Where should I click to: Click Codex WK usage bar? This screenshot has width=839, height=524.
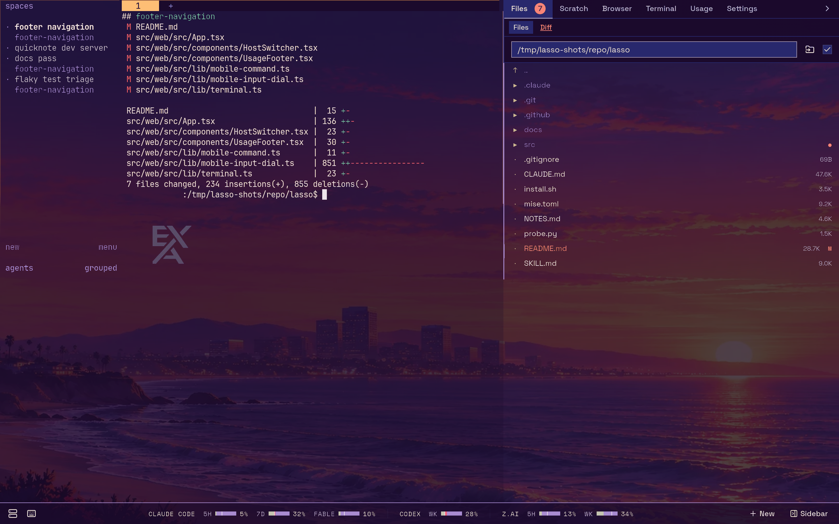click(451, 514)
